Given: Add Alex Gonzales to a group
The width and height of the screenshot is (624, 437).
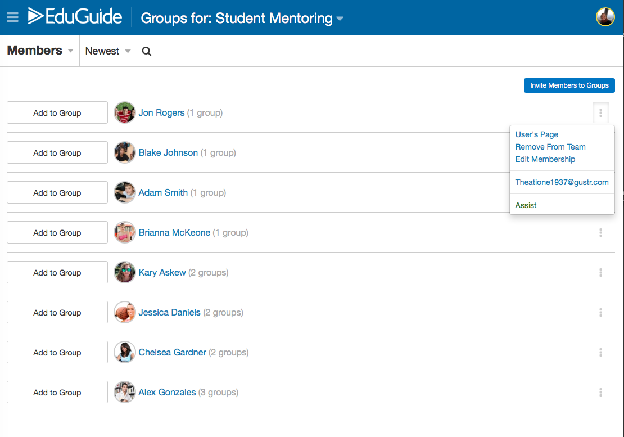Looking at the screenshot, I should point(57,392).
